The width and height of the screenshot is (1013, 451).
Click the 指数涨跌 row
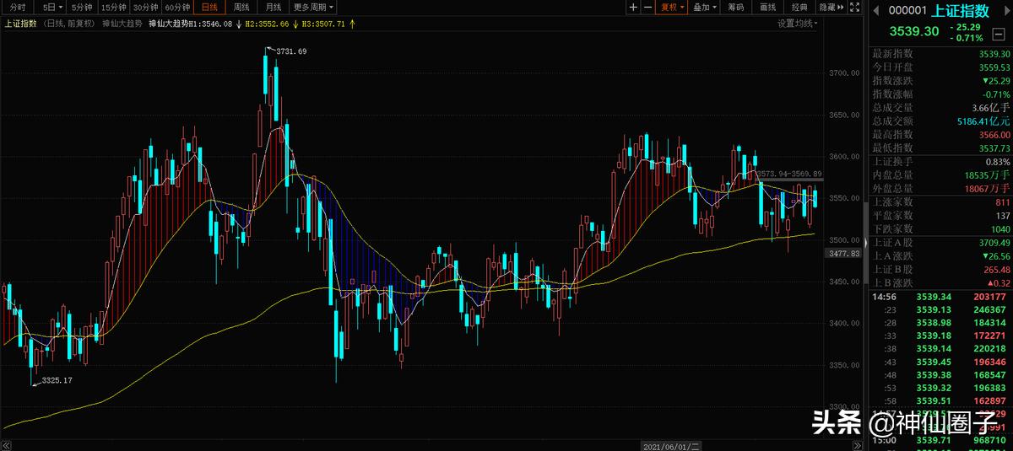940,81
